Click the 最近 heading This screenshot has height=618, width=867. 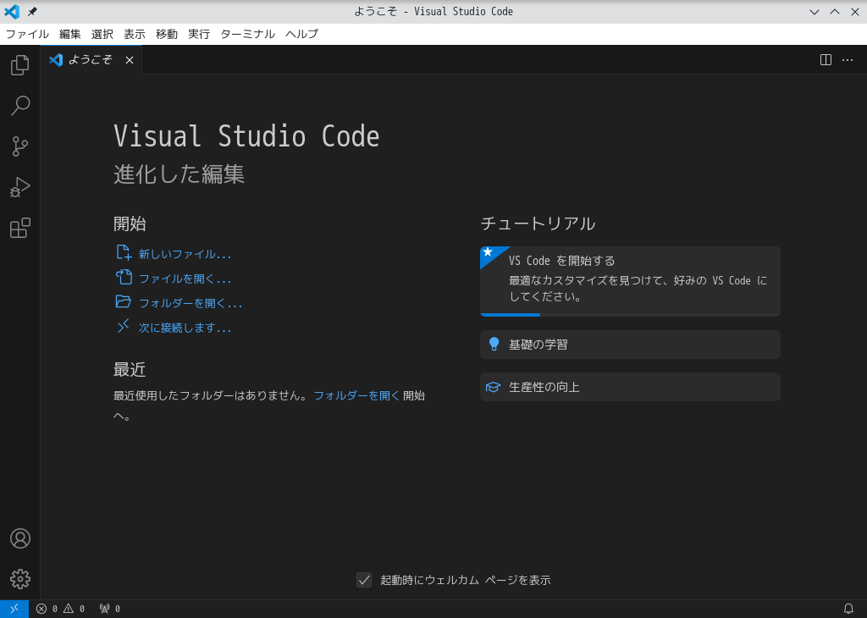coord(130,369)
